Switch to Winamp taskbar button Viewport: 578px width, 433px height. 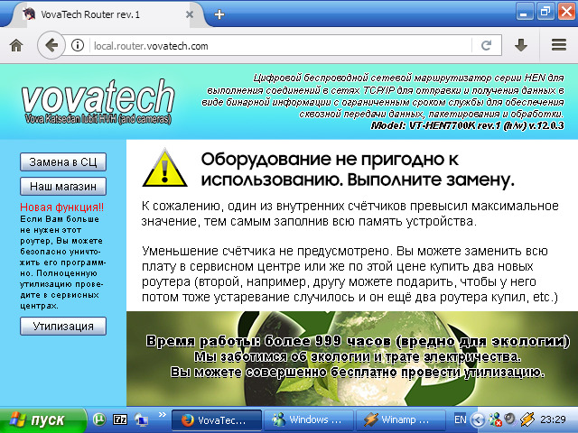point(401,419)
